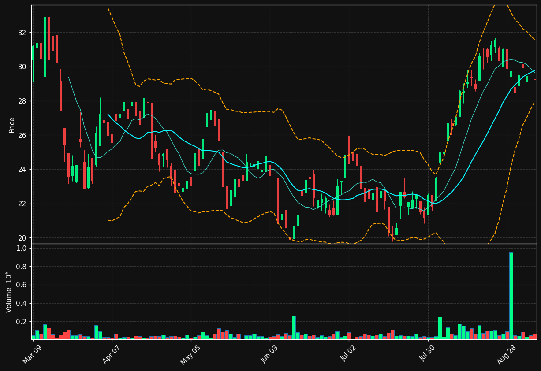Viewport: 541px width, 371px height.
Task: Click the tallest green volume bar near Aug 28
Action: [511, 296]
